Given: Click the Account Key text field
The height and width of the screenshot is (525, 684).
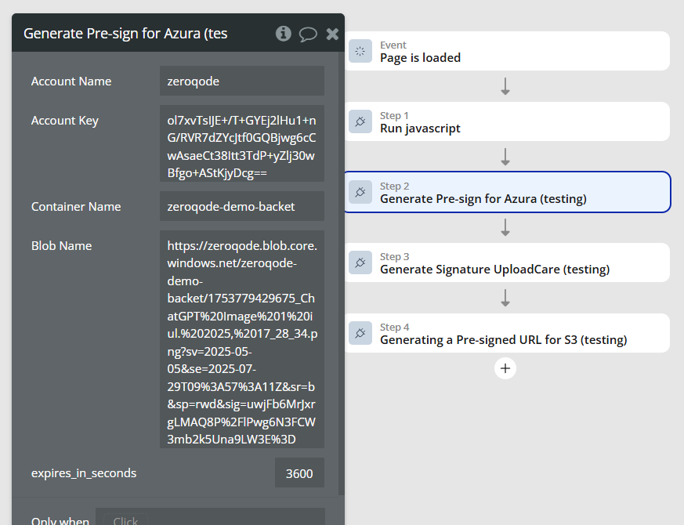Looking at the screenshot, I should click(241, 143).
